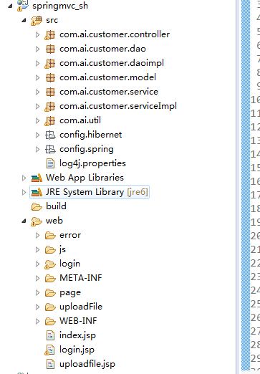Select the log4j.properties file name
This screenshot has width=260, height=374.
pyautogui.click(x=92, y=163)
